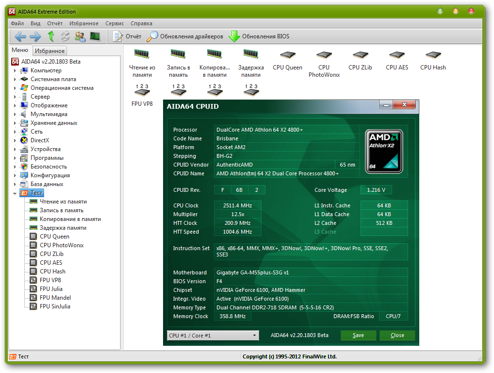Open Обновления драйверов driver updates

(x=185, y=36)
